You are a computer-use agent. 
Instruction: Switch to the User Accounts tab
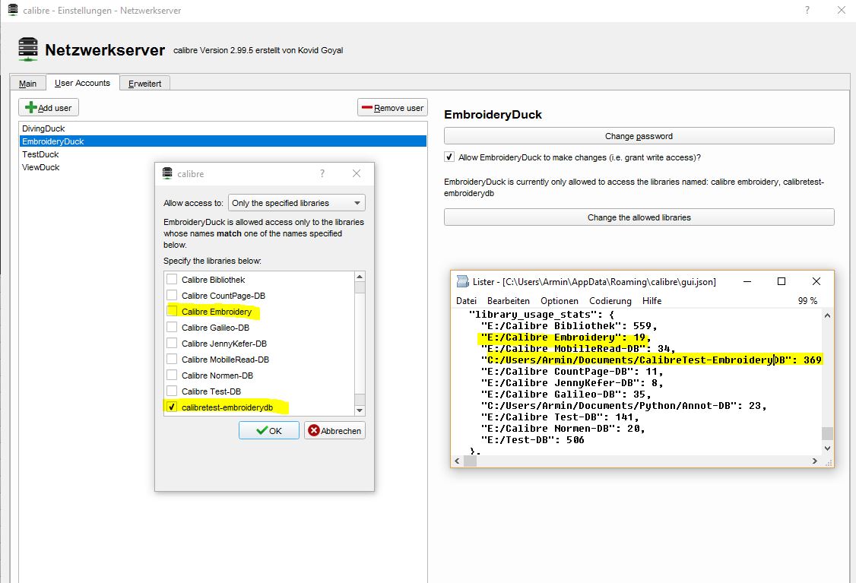(82, 83)
